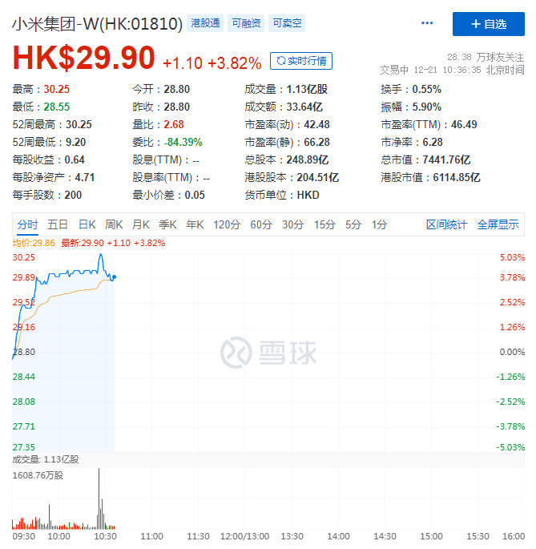Screen dimensions: 536x549
Task: Click the 港股市值 value 6114.85亿
Action: pyautogui.click(x=457, y=177)
